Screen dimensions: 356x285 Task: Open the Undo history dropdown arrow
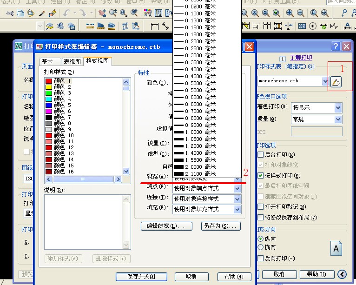(75, 13)
